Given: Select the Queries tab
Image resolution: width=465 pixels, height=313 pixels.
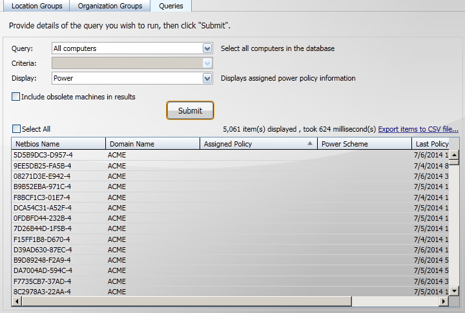Looking at the screenshot, I should click(170, 6).
